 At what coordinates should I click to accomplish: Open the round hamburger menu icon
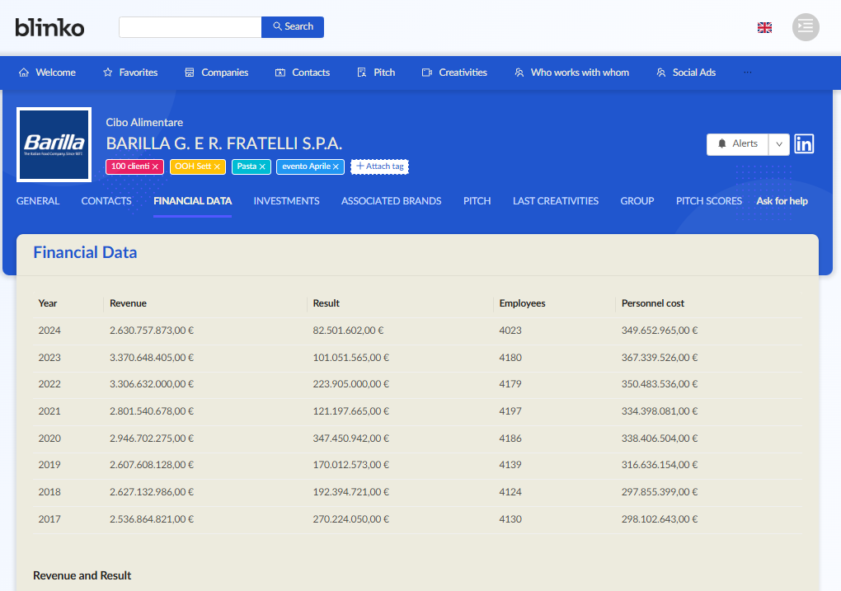(806, 27)
